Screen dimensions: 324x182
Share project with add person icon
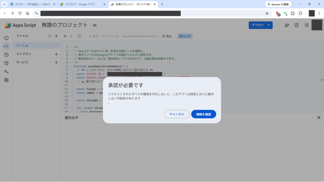tap(287, 25)
